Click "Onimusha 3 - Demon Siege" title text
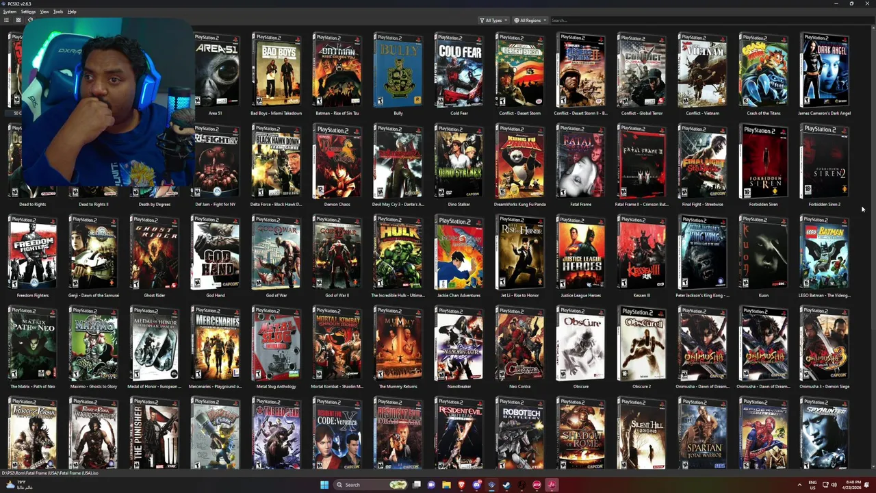This screenshot has height=493, width=876. coord(825,386)
